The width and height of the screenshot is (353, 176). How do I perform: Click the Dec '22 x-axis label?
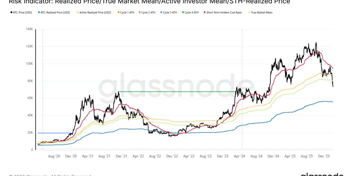coord(172,157)
